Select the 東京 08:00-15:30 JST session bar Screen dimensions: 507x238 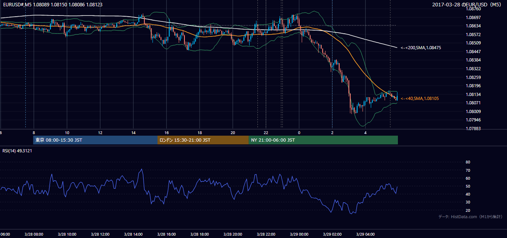pos(95,140)
